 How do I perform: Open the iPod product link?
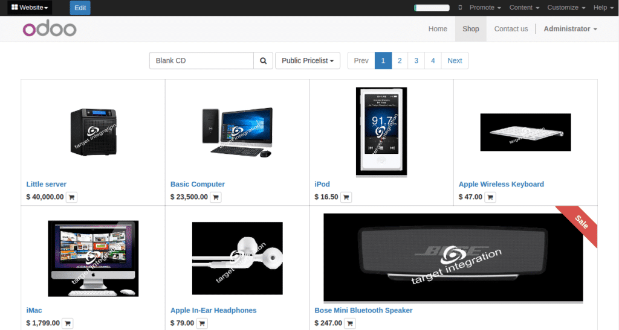322,184
